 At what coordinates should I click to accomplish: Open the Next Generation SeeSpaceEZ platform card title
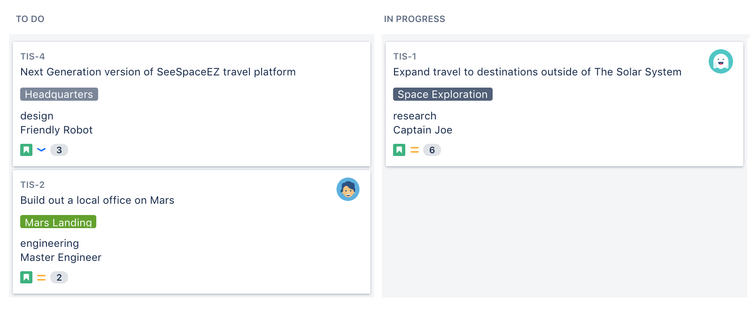158,72
